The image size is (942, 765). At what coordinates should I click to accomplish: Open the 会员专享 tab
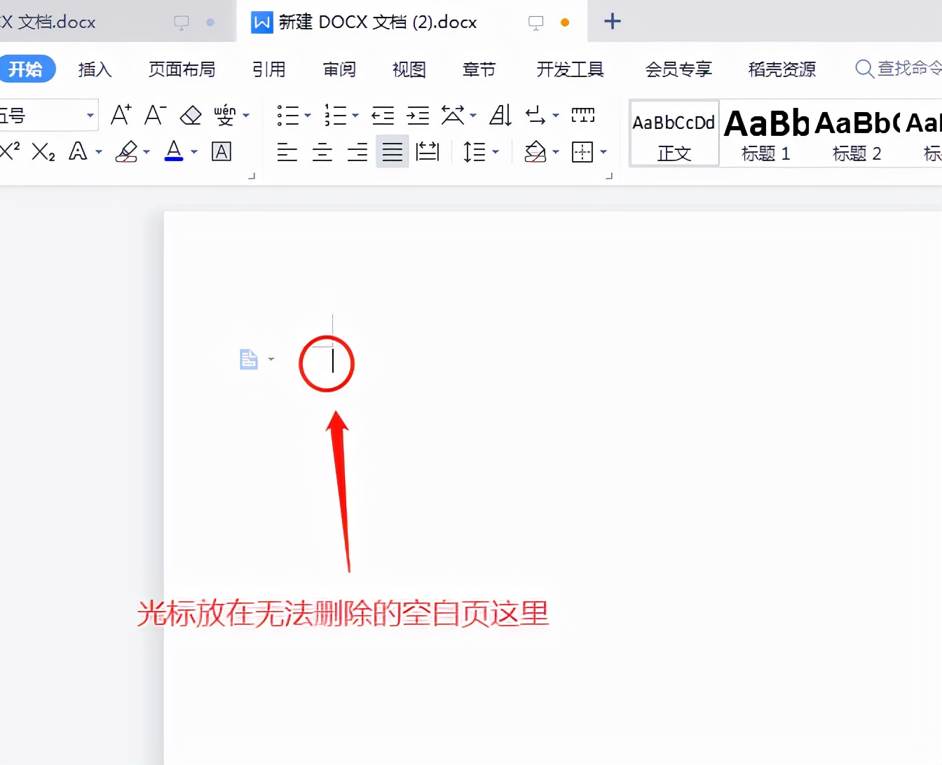click(x=678, y=69)
